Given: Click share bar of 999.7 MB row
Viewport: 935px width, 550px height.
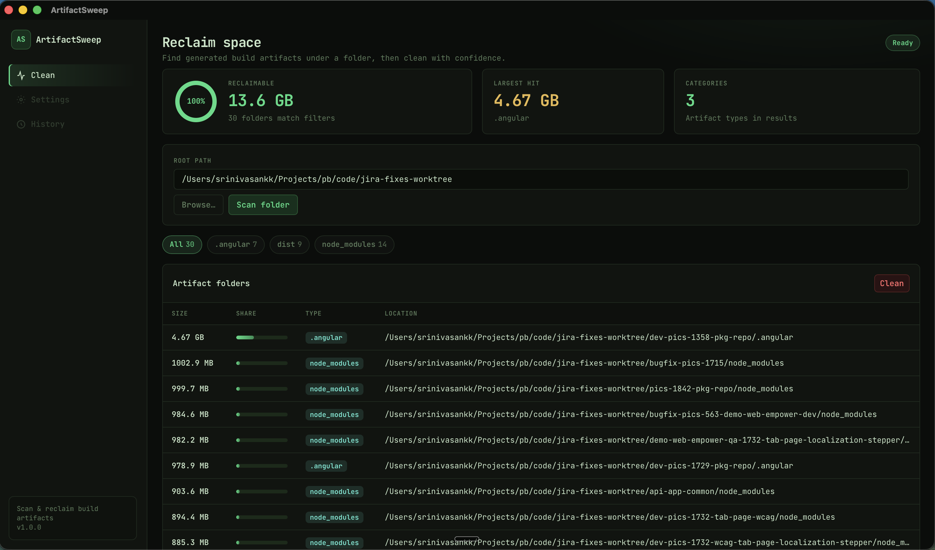Looking at the screenshot, I should point(262,389).
